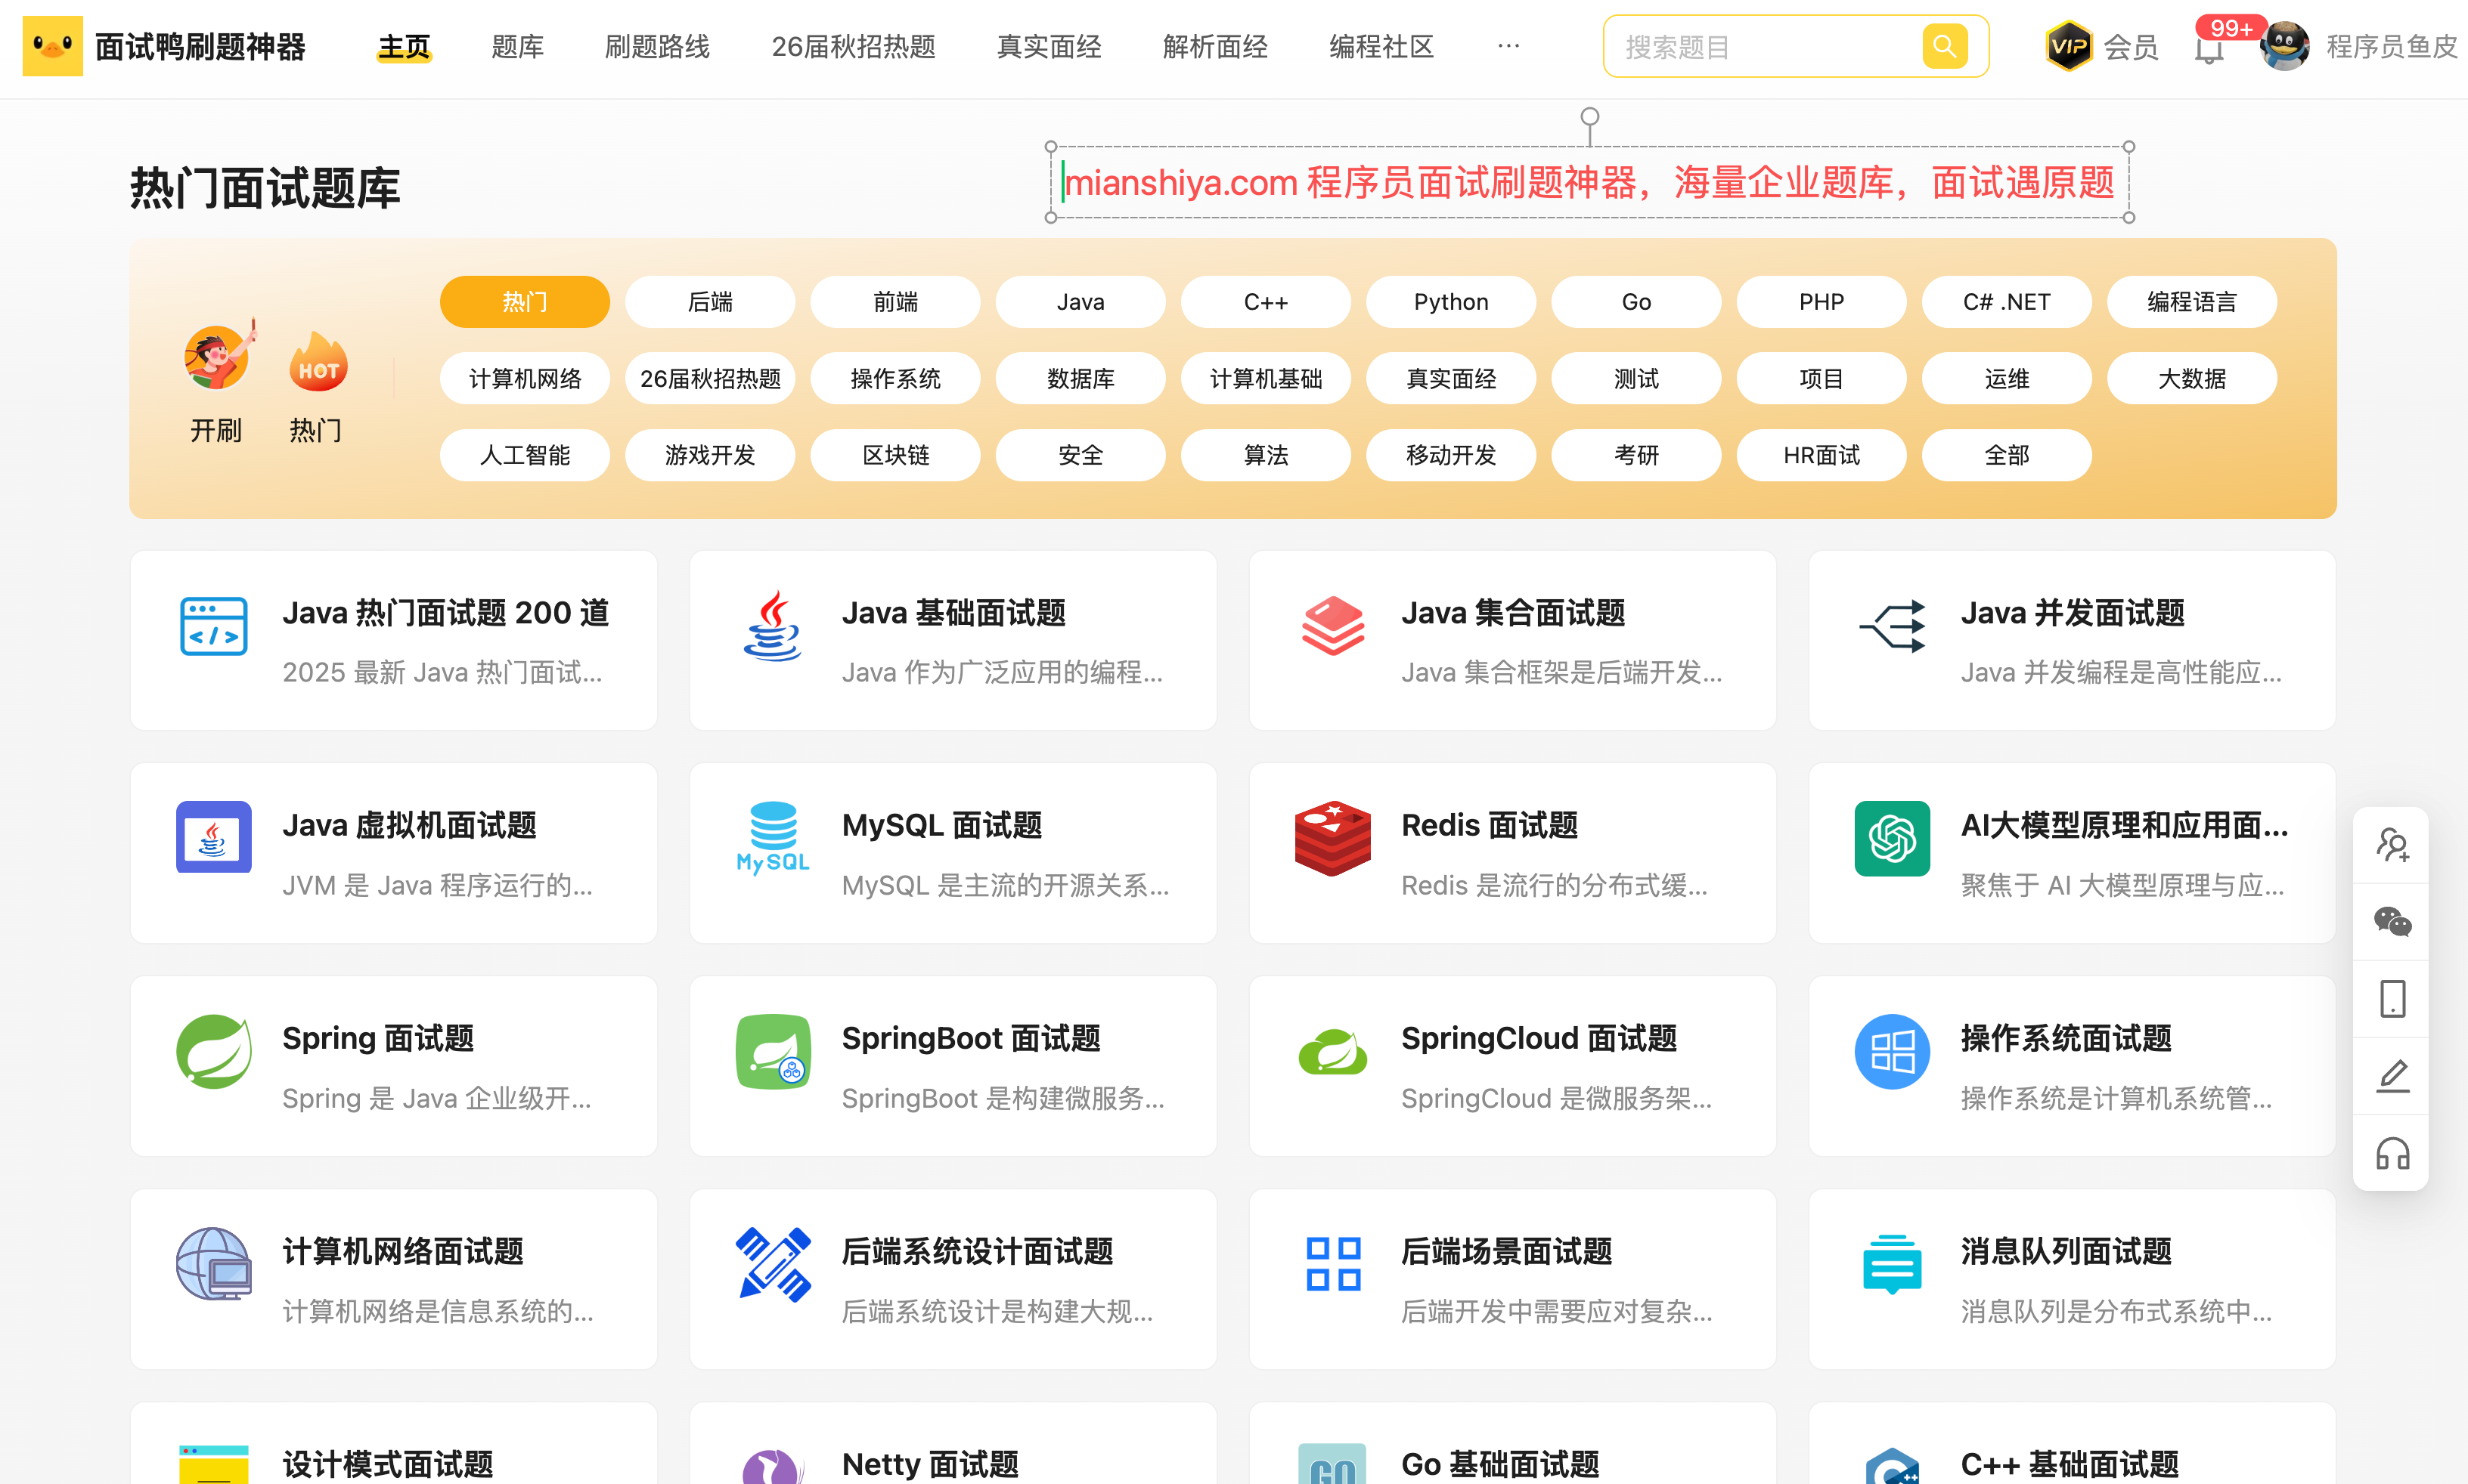
Task: Click the pencil feedback icon in the sidebar
Action: [x=2392, y=1076]
